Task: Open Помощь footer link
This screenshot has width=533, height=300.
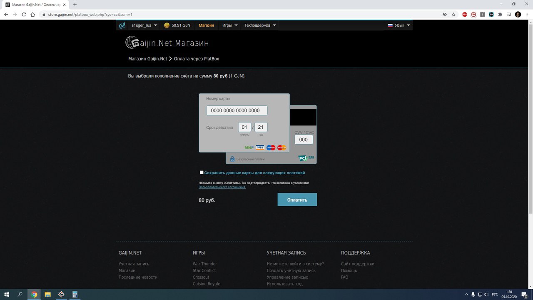Action: [349, 270]
